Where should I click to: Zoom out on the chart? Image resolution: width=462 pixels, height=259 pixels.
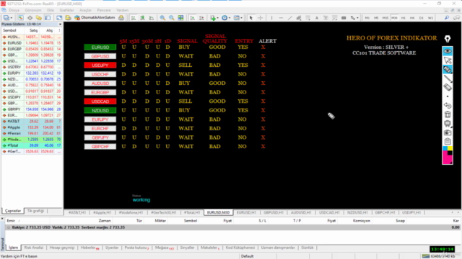click(x=172, y=18)
